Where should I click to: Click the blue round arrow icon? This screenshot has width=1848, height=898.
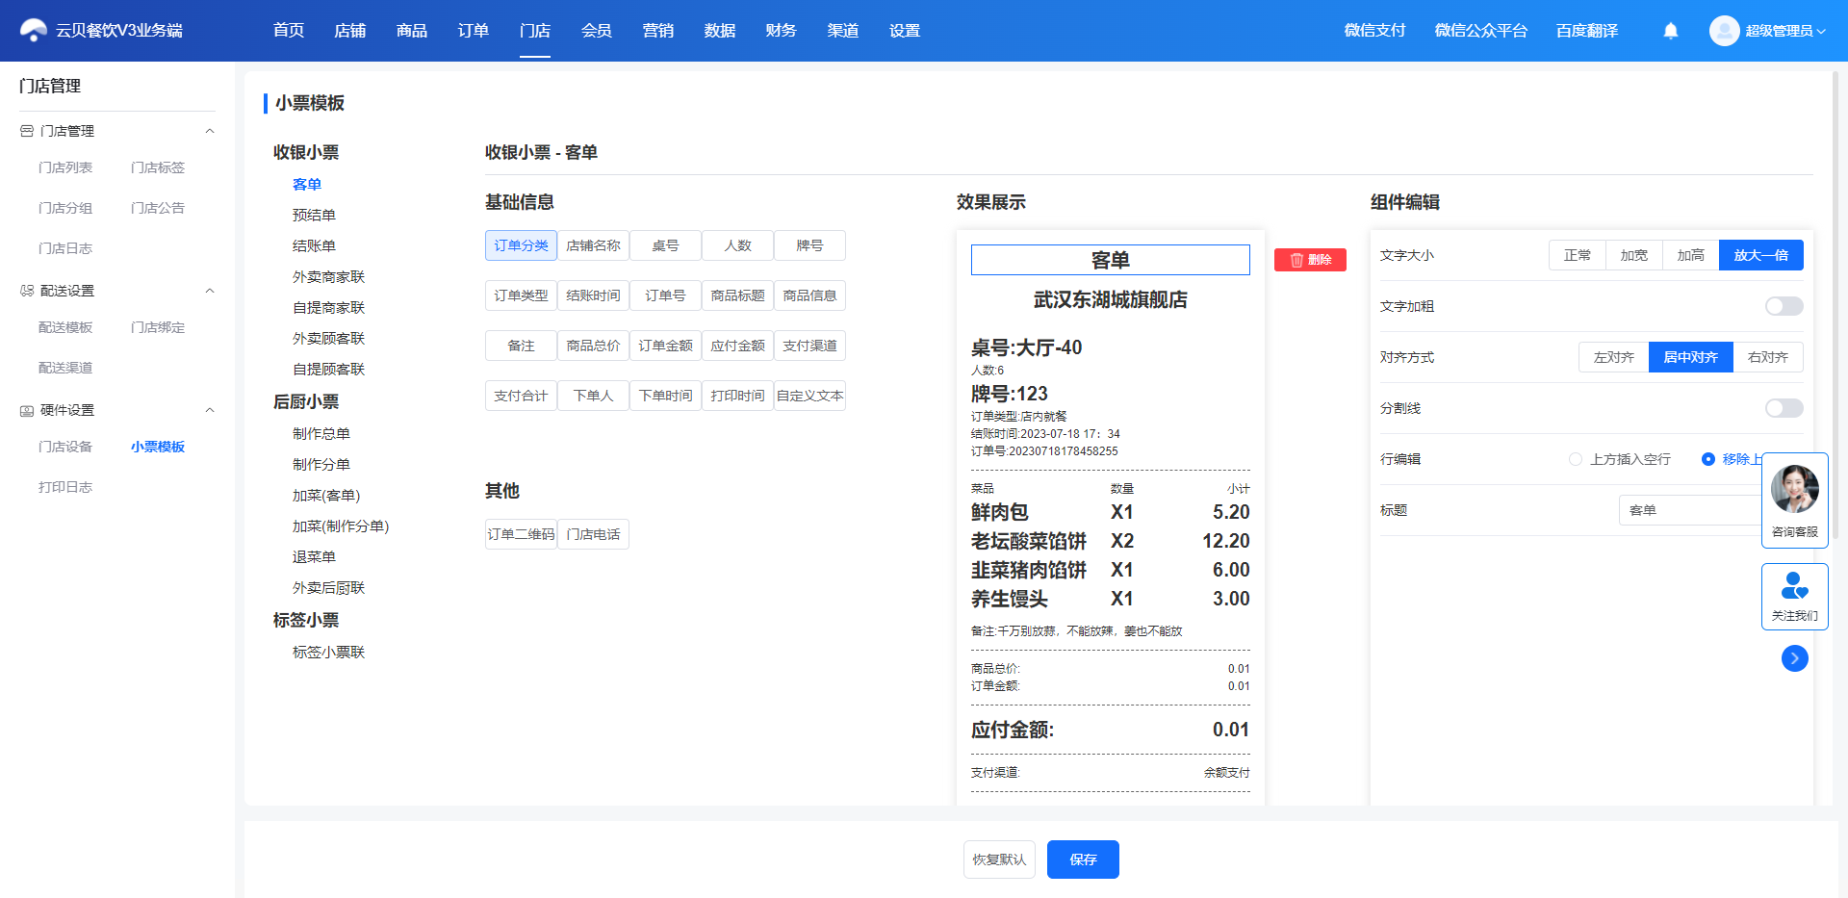point(1795,658)
